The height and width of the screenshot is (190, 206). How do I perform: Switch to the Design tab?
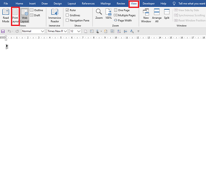(x=58, y=4)
